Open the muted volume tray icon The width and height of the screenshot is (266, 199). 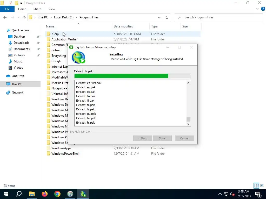[x=232, y=194]
